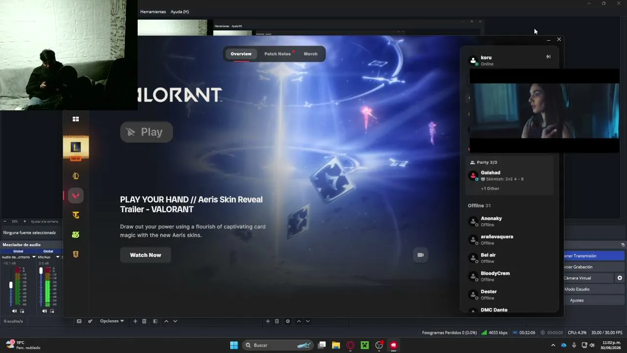Expand the '+1 Other' party members
Screen dimensions: 627x353
[490, 188]
